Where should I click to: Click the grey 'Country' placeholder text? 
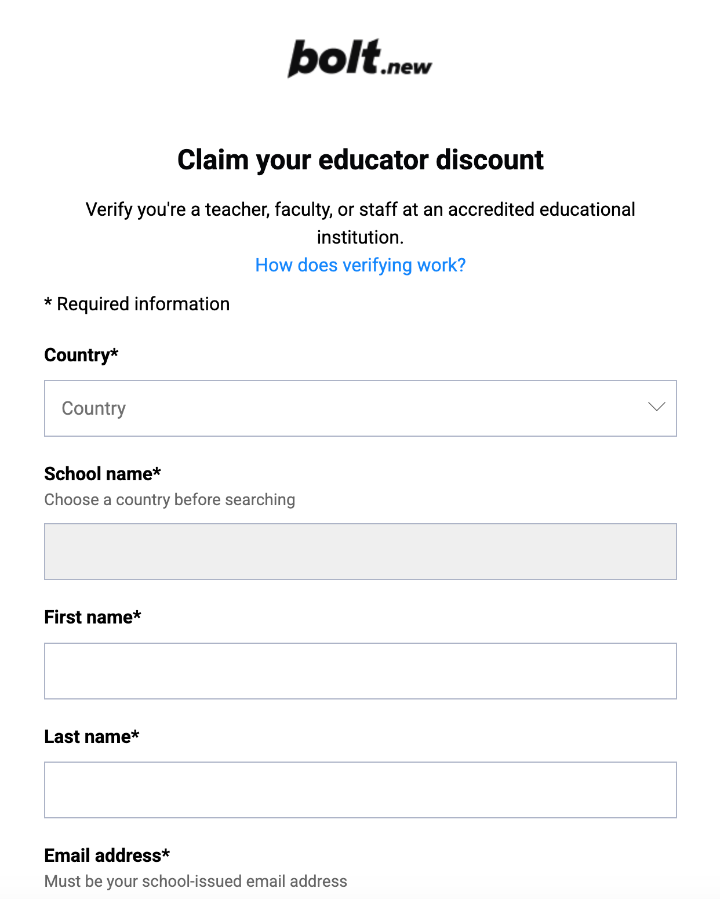point(93,408)
